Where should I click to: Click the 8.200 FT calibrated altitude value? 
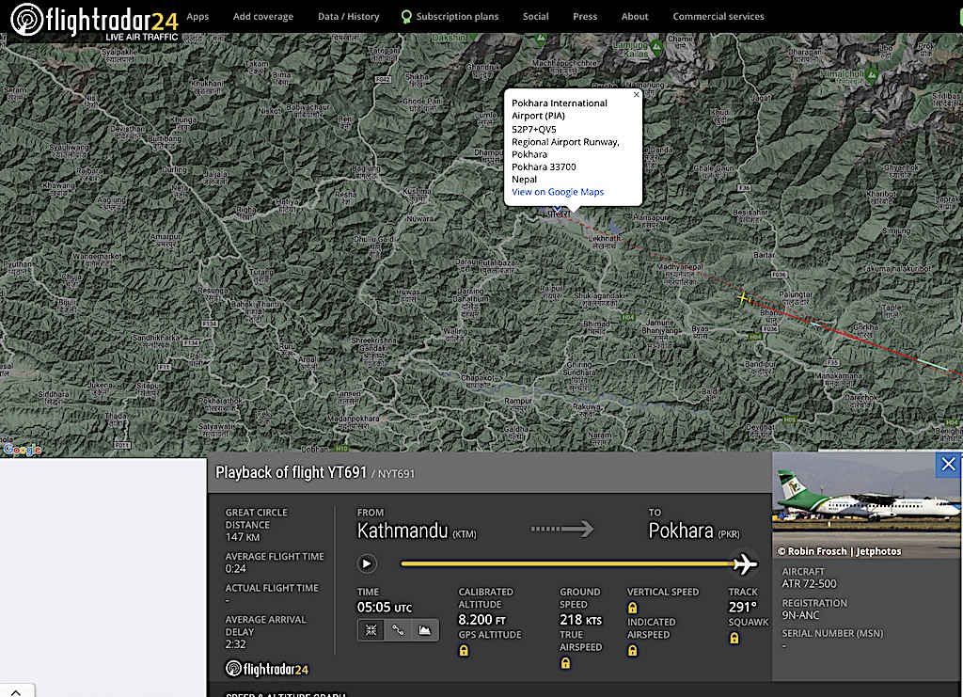click(482, 620)
